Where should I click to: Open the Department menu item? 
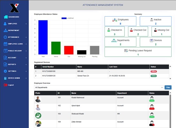[x=14, y=30]
